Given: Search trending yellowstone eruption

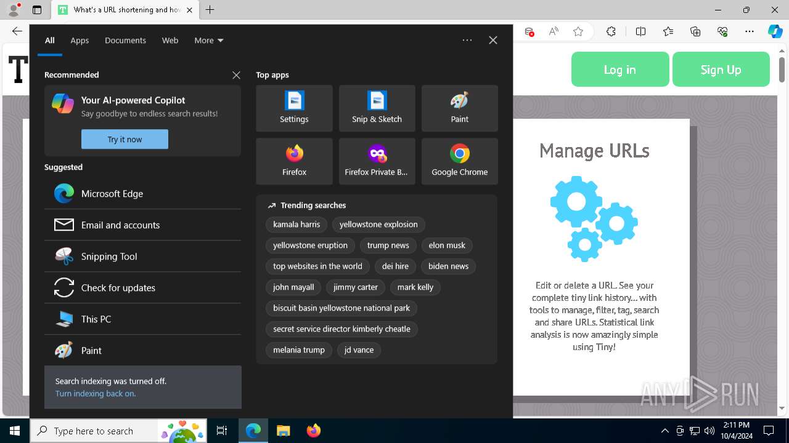Looking at the screenshot, I should 310,245.
